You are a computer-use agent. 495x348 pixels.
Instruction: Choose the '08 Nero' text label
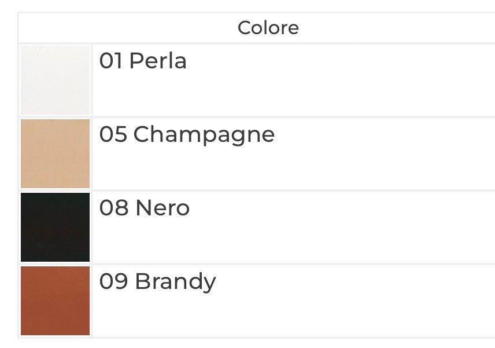(145, 208)
